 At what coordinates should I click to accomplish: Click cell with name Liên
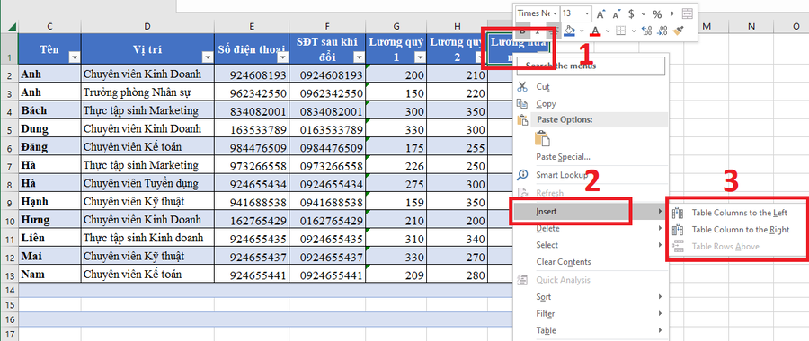[x=49, y=239]
